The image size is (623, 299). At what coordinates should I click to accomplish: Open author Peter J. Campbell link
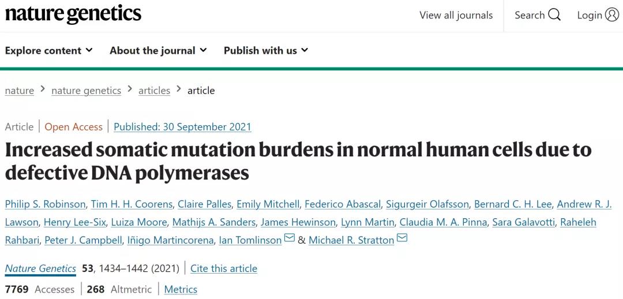click(x=84, y=240)
